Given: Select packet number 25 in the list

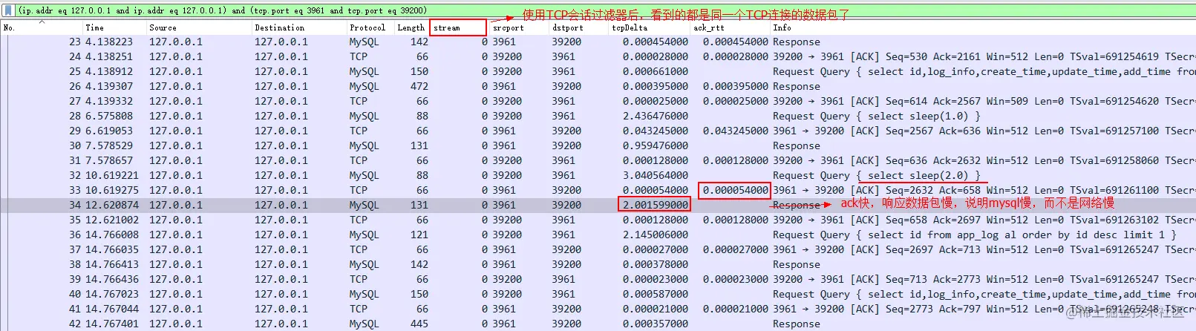Looking at the screenshot, I should coord(598,71).
